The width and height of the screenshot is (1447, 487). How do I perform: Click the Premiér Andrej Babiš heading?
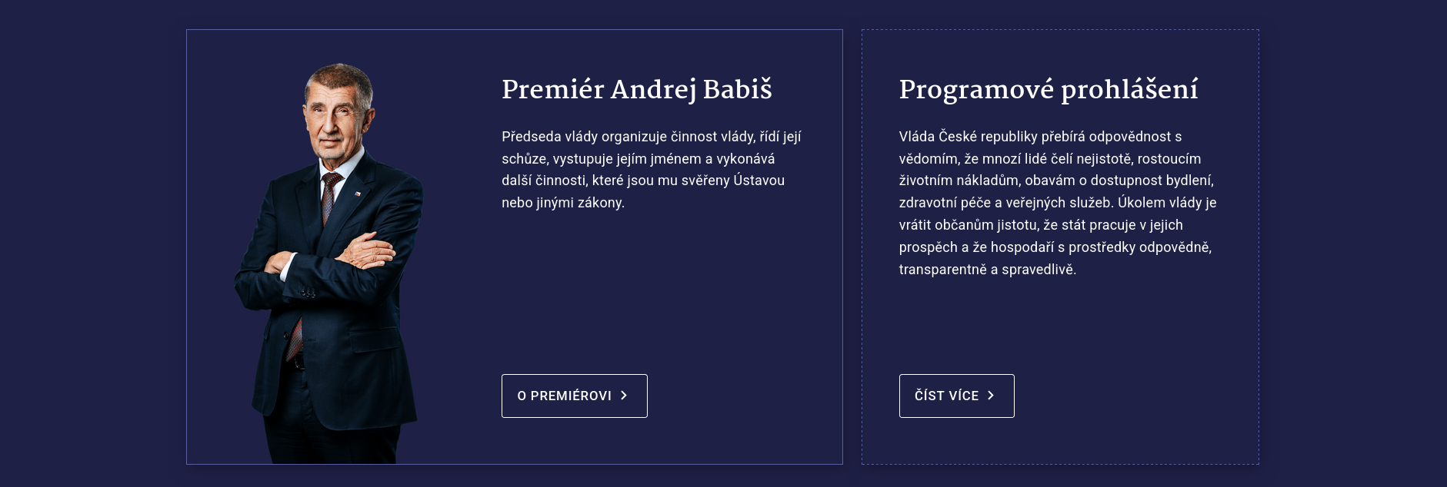(636, 90)
